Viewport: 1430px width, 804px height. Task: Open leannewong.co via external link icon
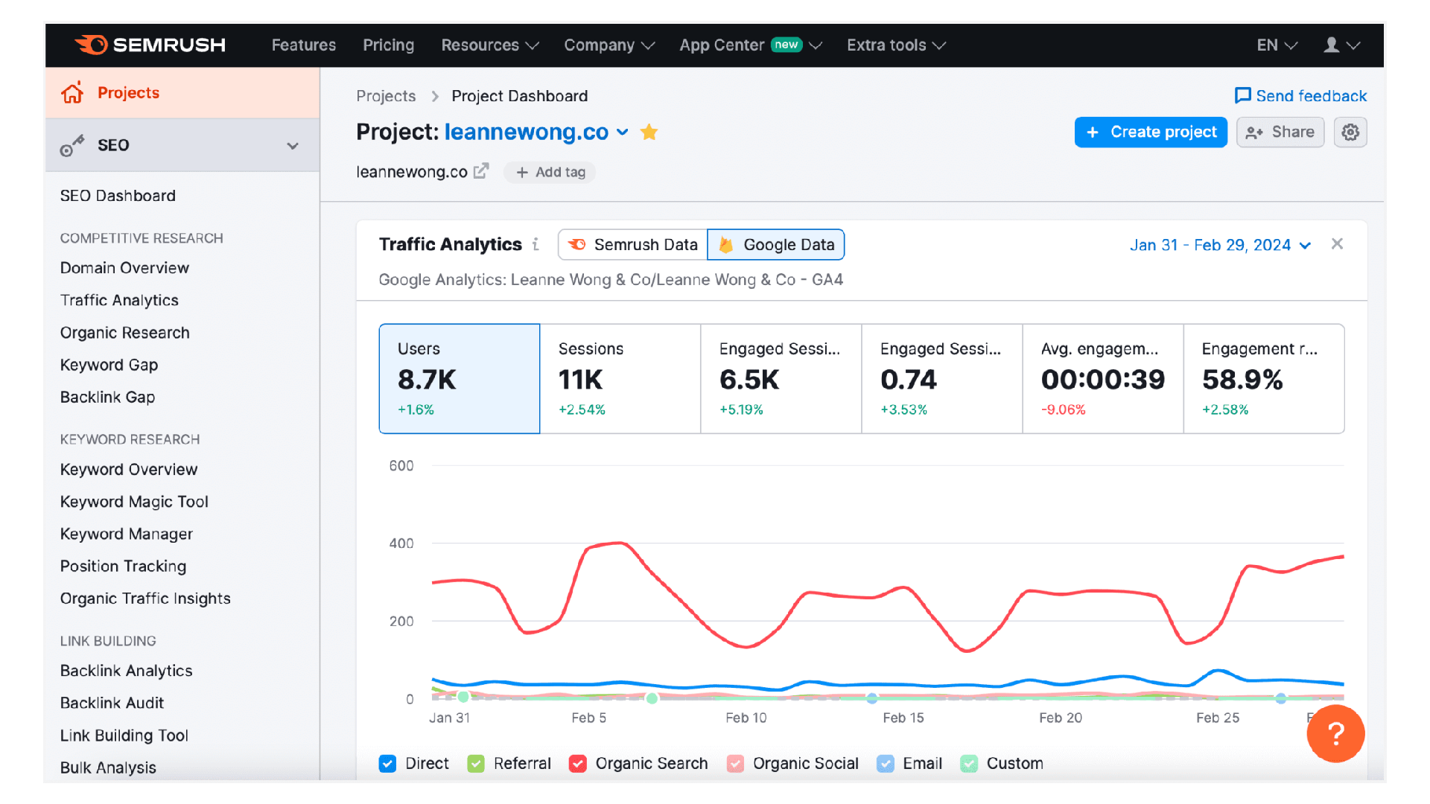[x=481, y=171]
